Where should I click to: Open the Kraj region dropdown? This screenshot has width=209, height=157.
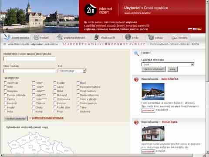pyautogui.click(x=72, y=71)
